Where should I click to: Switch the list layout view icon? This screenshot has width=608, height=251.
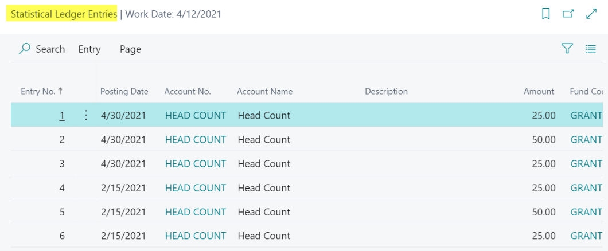pyautogui.click(x=591, y=49)
